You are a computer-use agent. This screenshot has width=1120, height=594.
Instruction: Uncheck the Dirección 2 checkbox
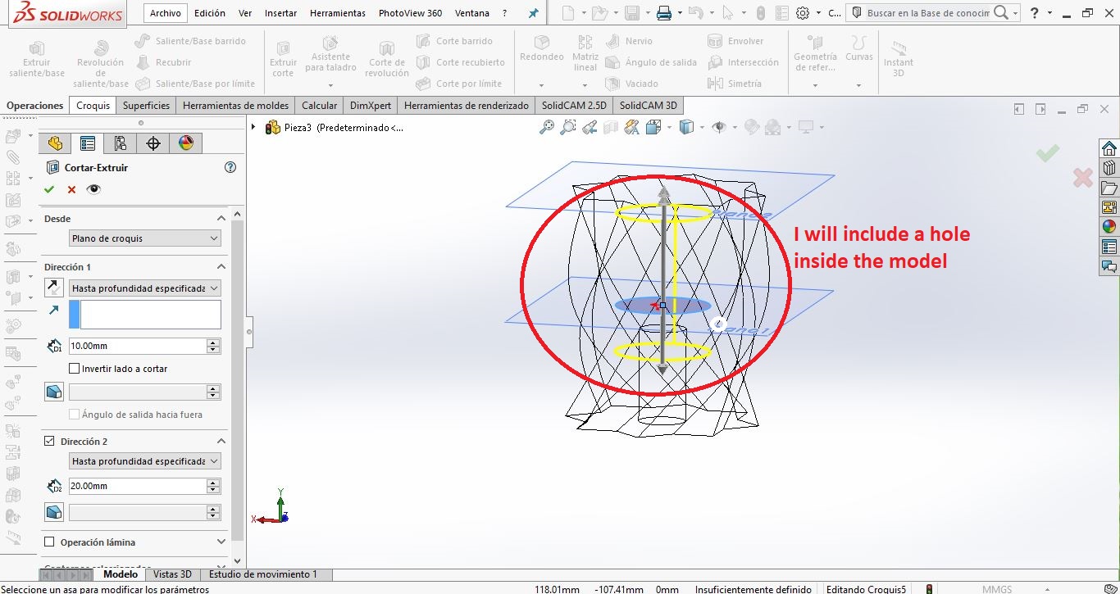(x=49, y=442)
